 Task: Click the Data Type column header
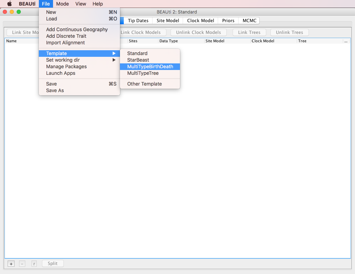coord(181,41)
